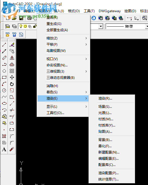Expand the 视口(V) submenu arrow
The width and height of the screenshot is (148, 185).
coord(86,59)
